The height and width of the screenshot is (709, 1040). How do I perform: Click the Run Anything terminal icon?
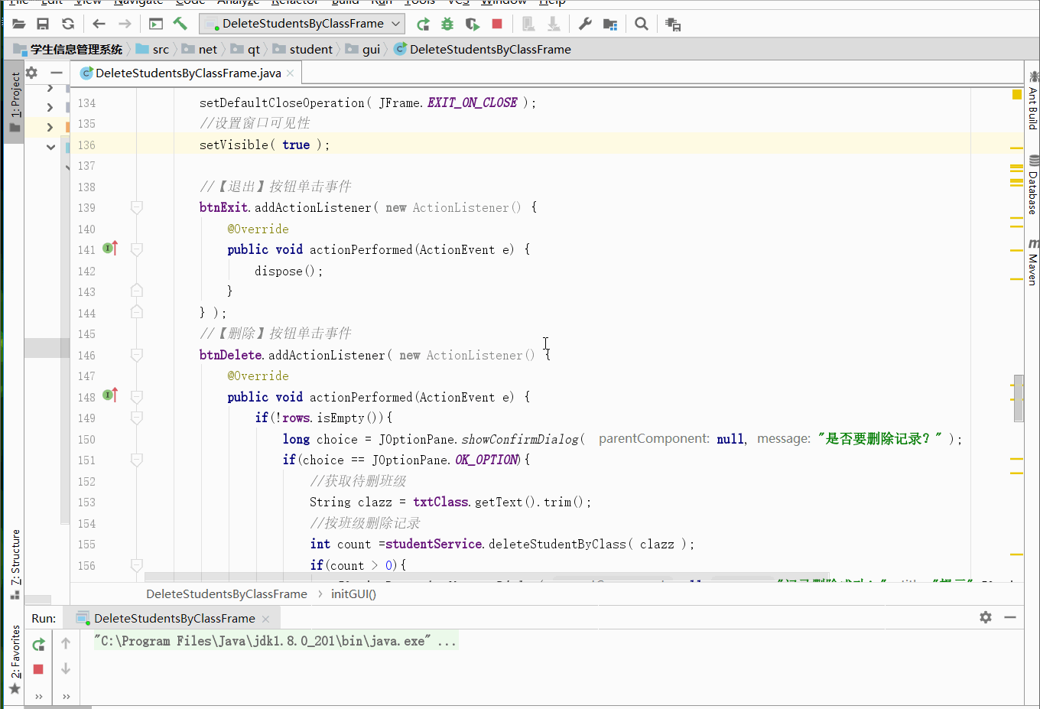[x=156, y=24]
